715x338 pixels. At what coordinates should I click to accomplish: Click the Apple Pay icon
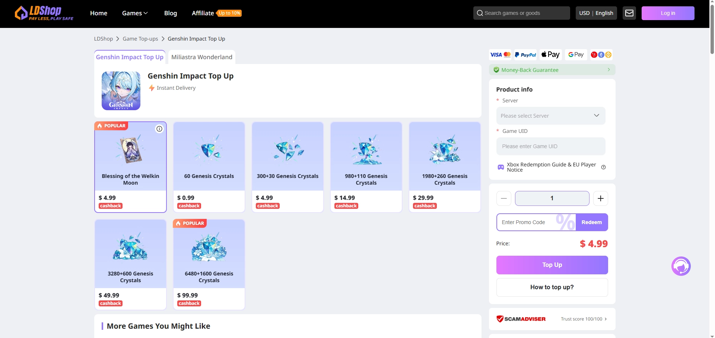(551, 55)
